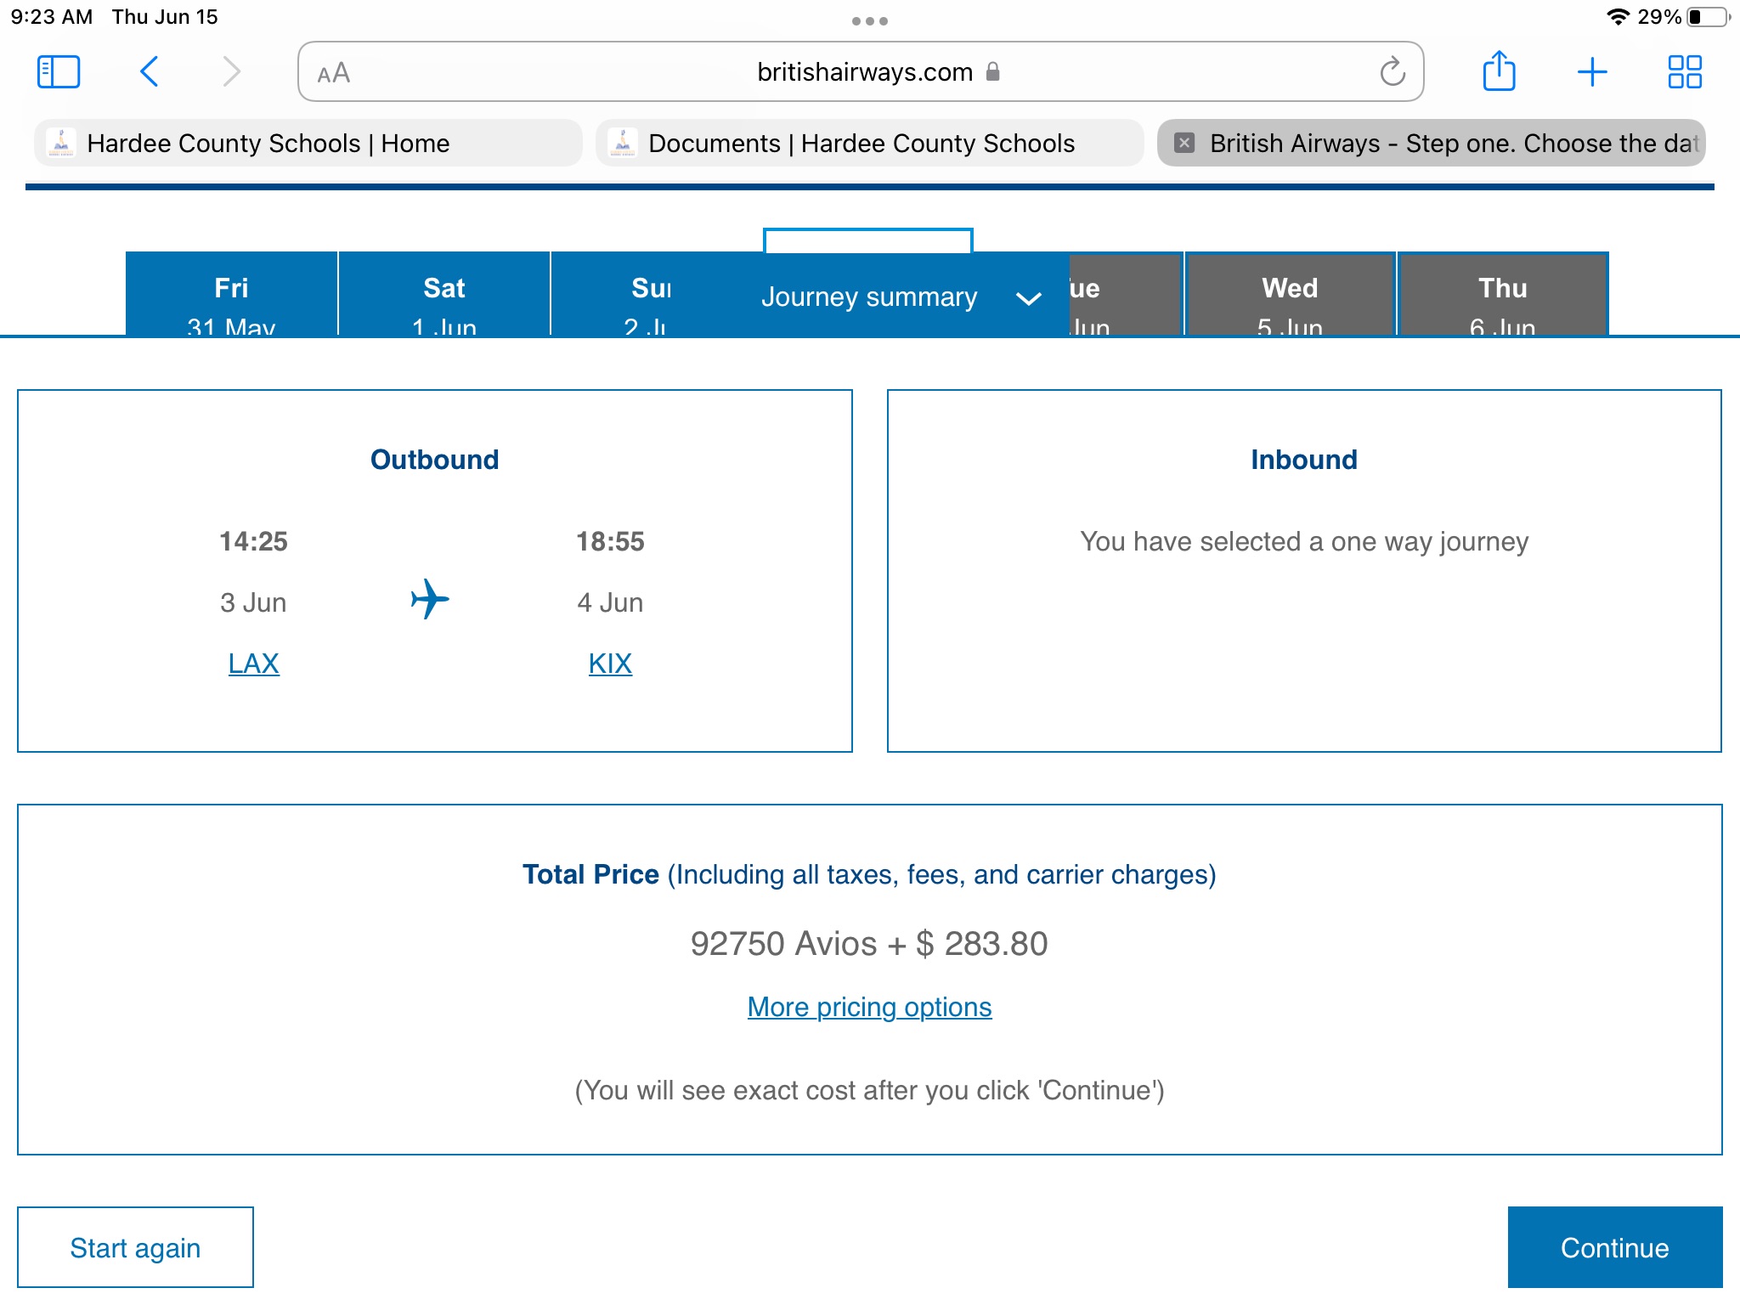Switch to Hardee County Schools Home tab
This screenshot has height=1305, width=1740.
coord(308,143)
